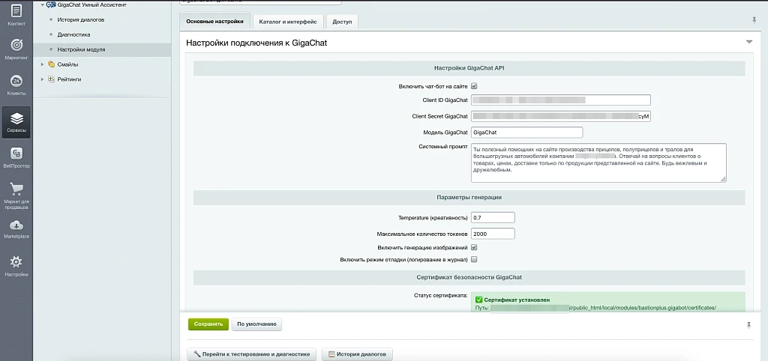Expand the Рейтинги tree node
This screenshot has width=768, height=361.
(x=43, y=79)
